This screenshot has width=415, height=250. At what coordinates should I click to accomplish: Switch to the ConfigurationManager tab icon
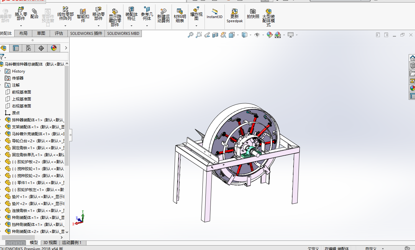tap(28, 48)
